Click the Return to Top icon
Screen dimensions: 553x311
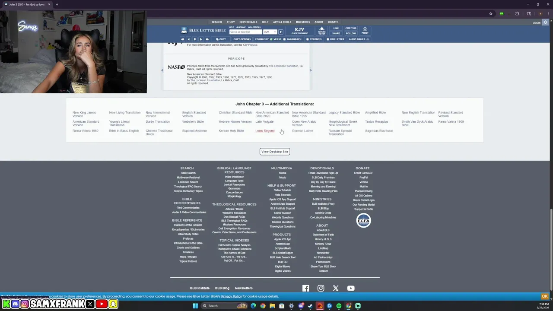tap(321, 31)
